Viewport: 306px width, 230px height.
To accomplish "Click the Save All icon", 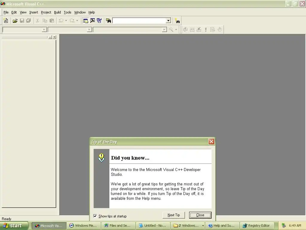I will click(x=29, y=21).
